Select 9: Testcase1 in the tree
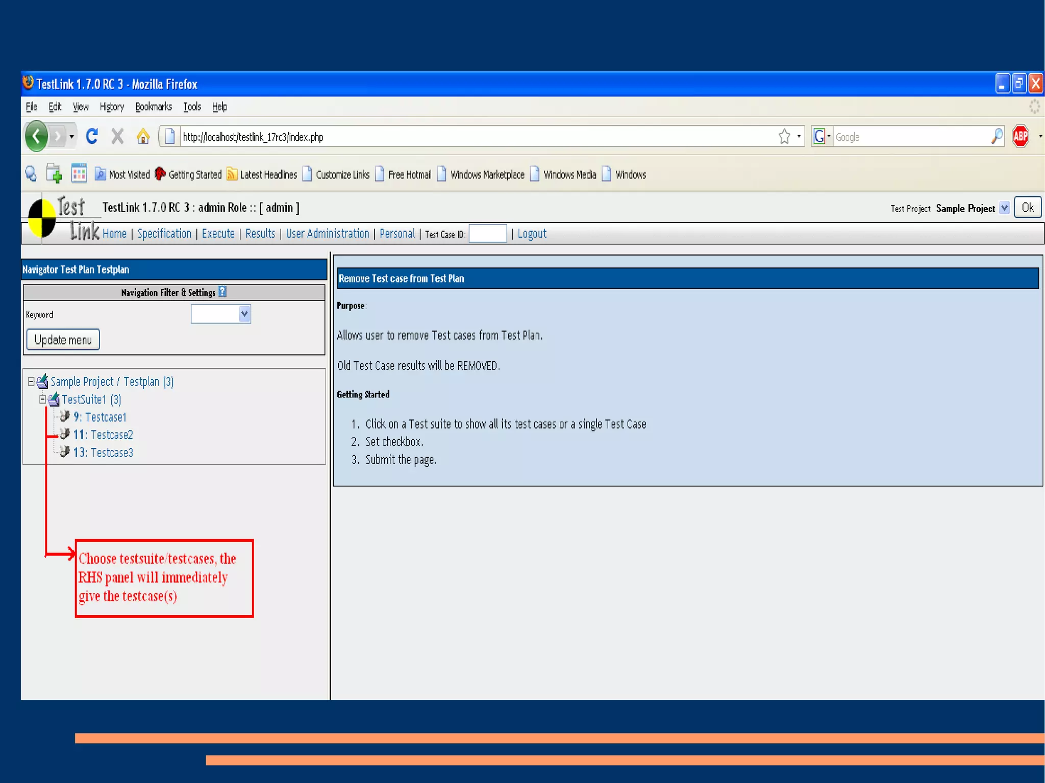Image resolution: width=1045 pixels, height=783 pixels. (99, 417)
